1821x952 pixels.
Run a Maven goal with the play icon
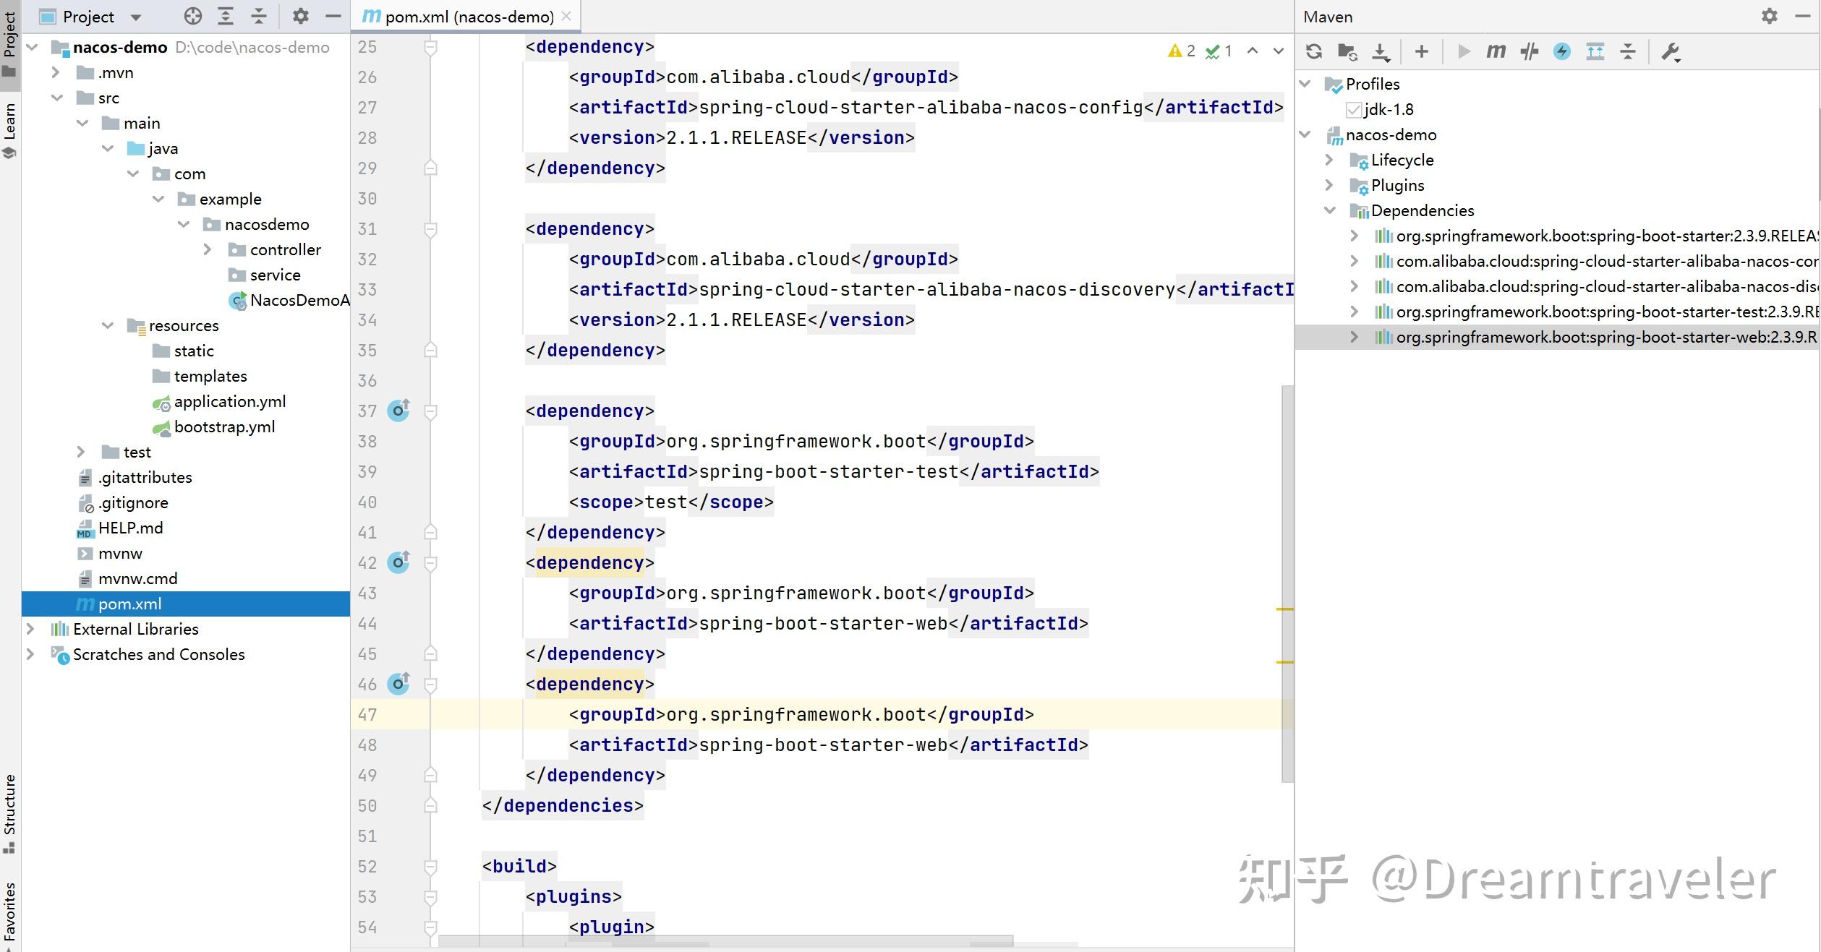[x=1463, y=51]
